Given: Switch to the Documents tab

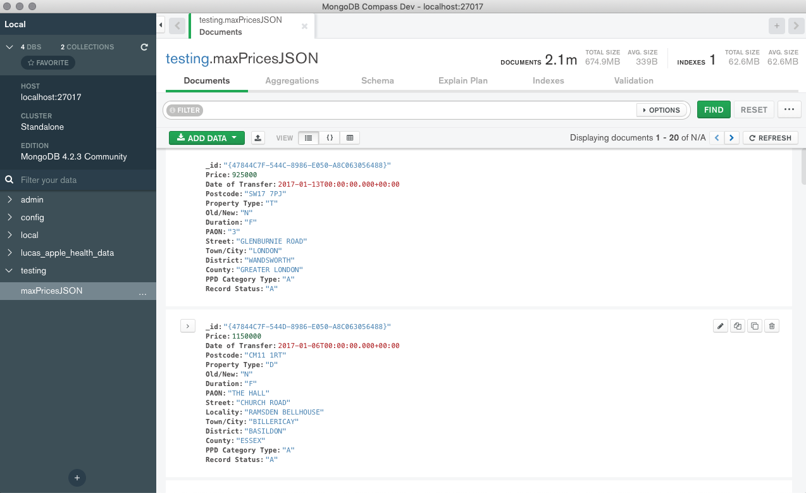Looking at the screenshot, I should point(207,80).
